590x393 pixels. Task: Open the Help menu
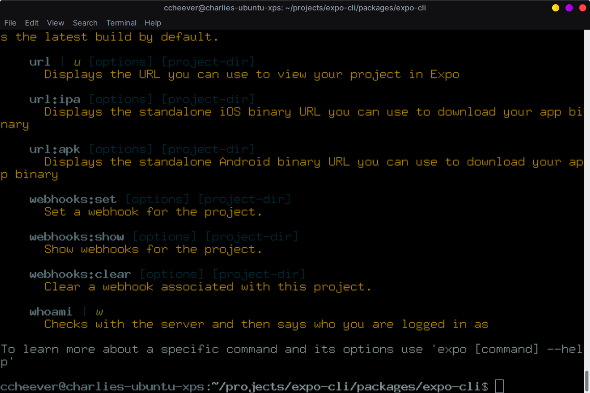click(x=153, y=23)
